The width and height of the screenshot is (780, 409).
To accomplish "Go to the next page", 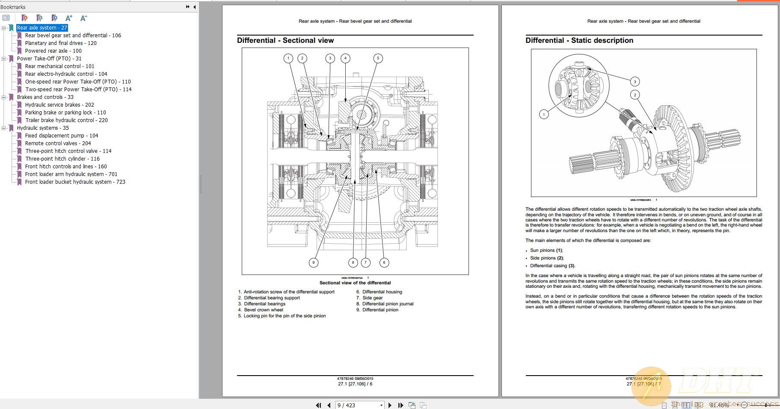I will click(390, 405).
